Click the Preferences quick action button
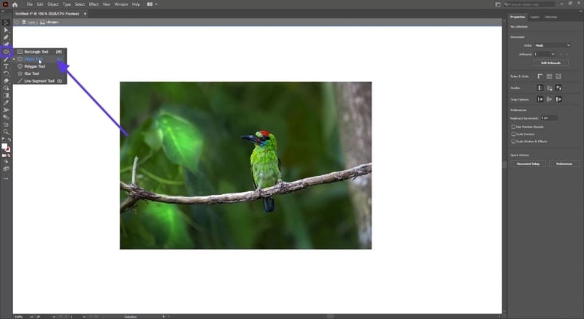The width and height of the screenshot is (584, 319). tap(564, 164)
